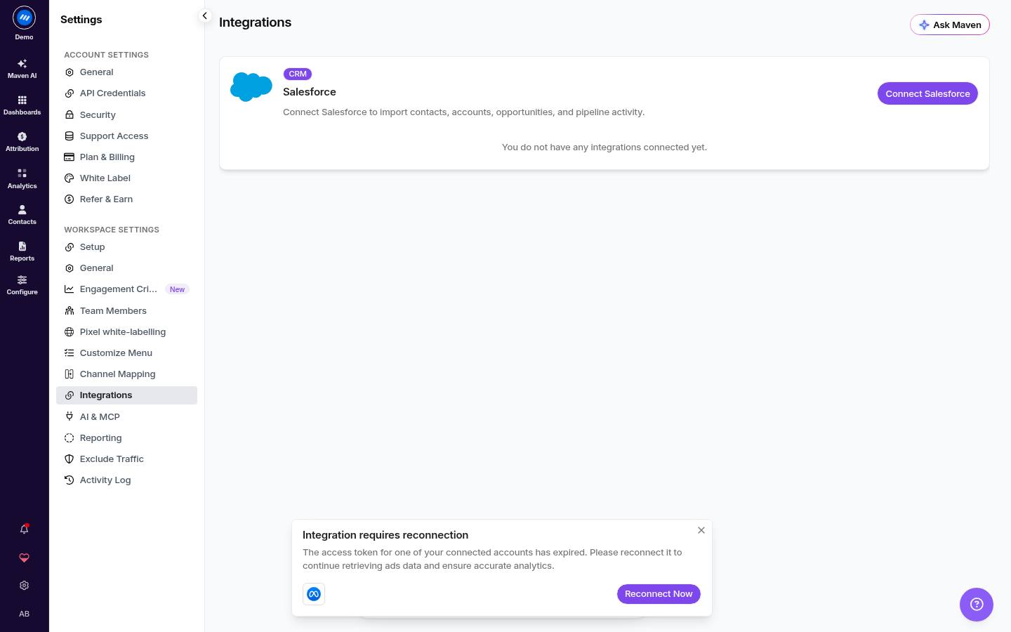
Task: Open Maven AI from the sidebar
Action: [22, 68]
